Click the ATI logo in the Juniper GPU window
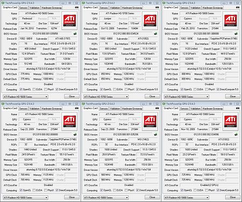This screenshot has height=202, width=242. 150,20
